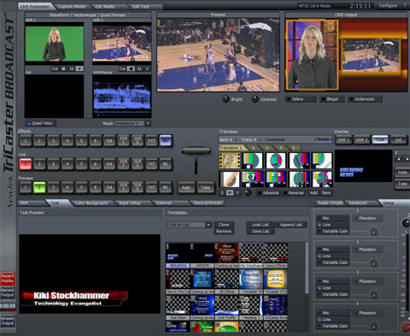Pause DDR 1 playback
The height and width of the screenshot is (336, 410).
point(72,68)
